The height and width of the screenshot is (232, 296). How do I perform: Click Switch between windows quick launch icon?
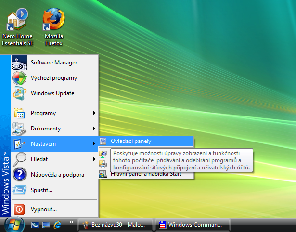[35, 225]
